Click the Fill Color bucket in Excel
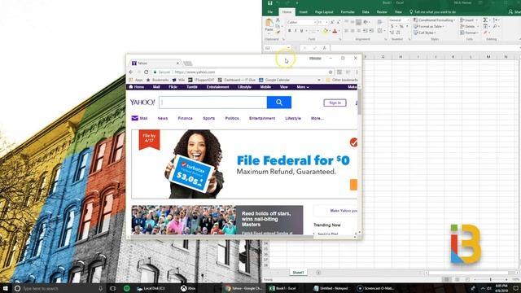 (326, 31)
